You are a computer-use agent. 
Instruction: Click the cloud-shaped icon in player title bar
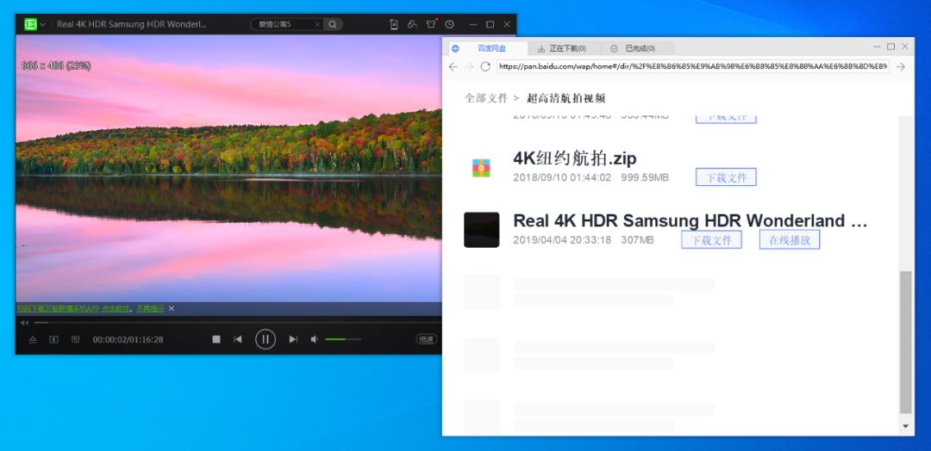(x=412, y=24)
